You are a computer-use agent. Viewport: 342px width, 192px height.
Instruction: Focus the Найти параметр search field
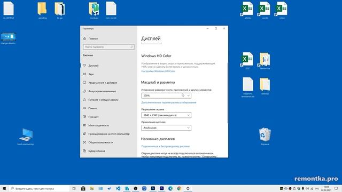click(x=108, y=47)
